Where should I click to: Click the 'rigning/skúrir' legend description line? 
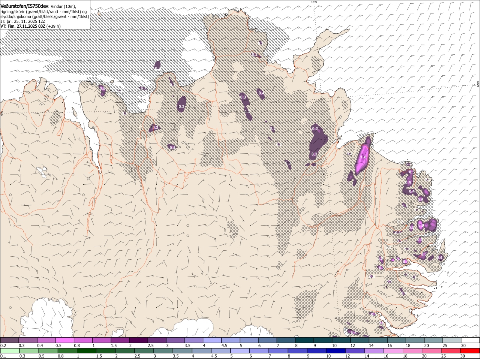pyautogui.click(x=44, y=12)
